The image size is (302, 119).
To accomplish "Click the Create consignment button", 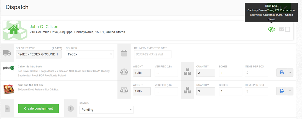I will [x=39, y=108].
